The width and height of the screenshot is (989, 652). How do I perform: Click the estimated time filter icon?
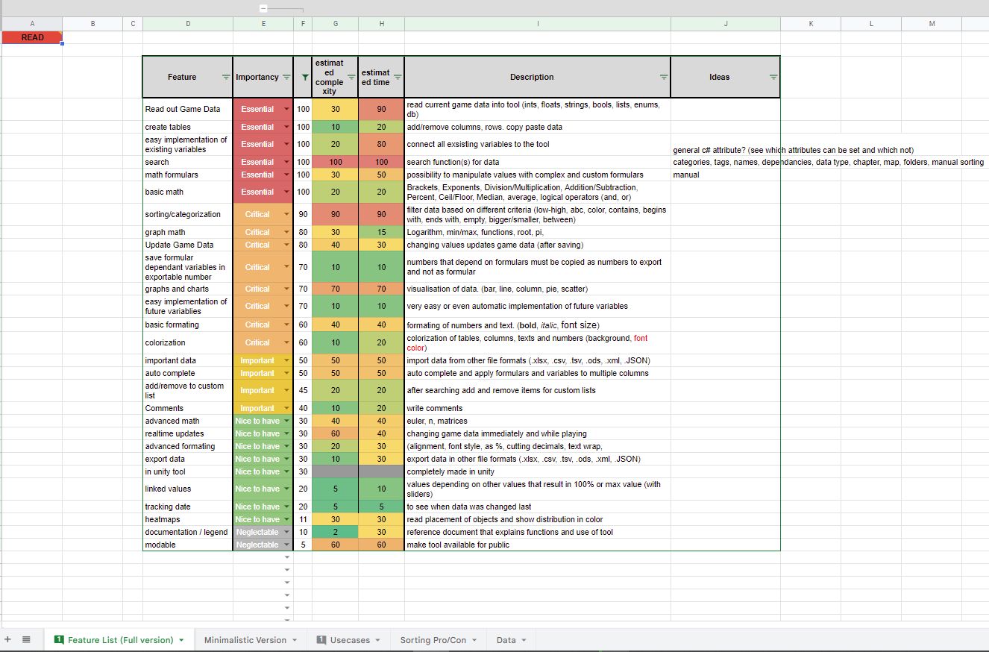point(398,78)
